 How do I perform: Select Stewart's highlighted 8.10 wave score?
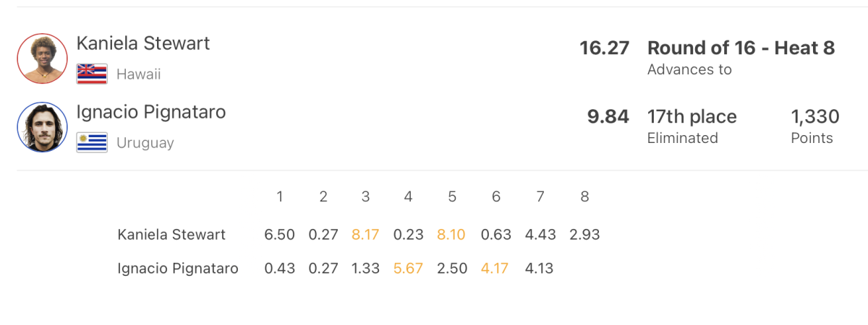tap(451, 235)
